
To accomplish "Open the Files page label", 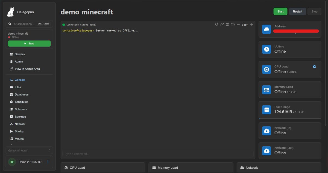I will tap(18, 87).
